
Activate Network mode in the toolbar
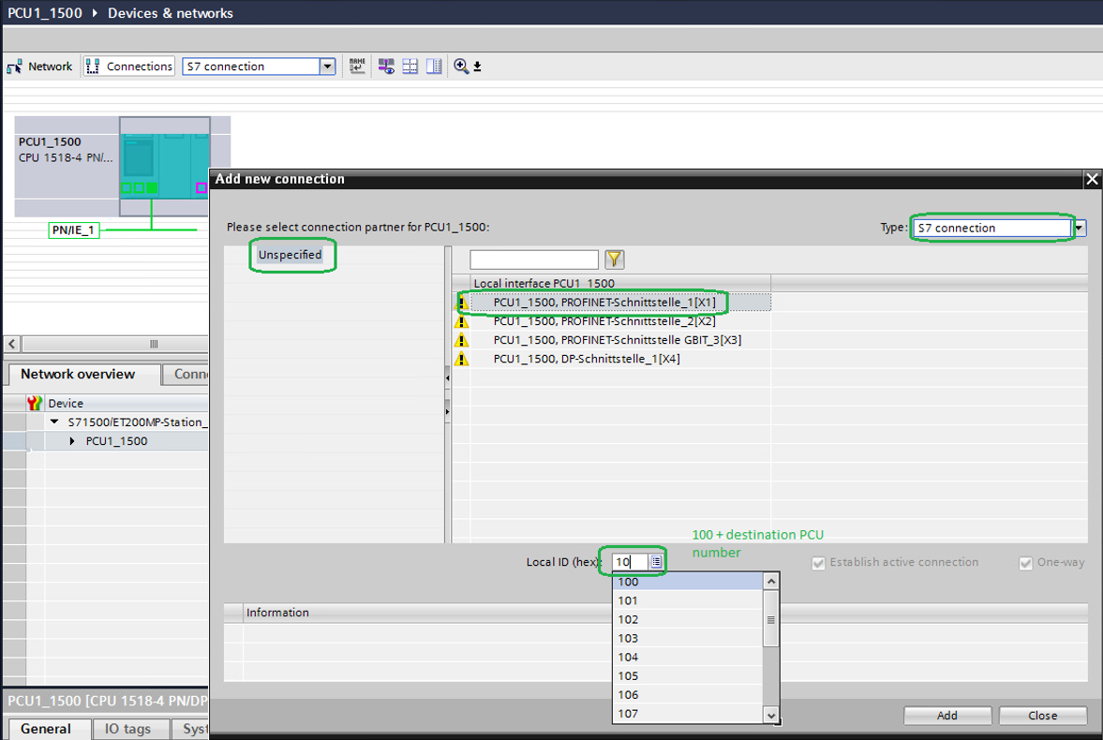click(x=39, y=67)
